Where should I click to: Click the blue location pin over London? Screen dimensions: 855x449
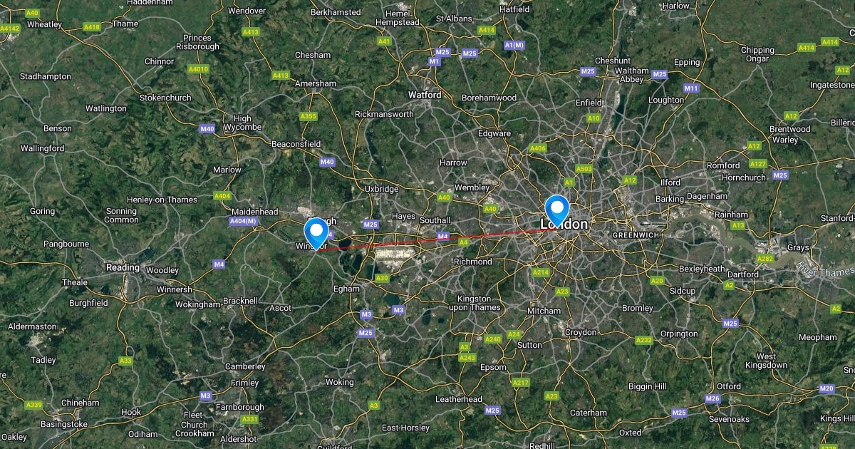(556, 209)
